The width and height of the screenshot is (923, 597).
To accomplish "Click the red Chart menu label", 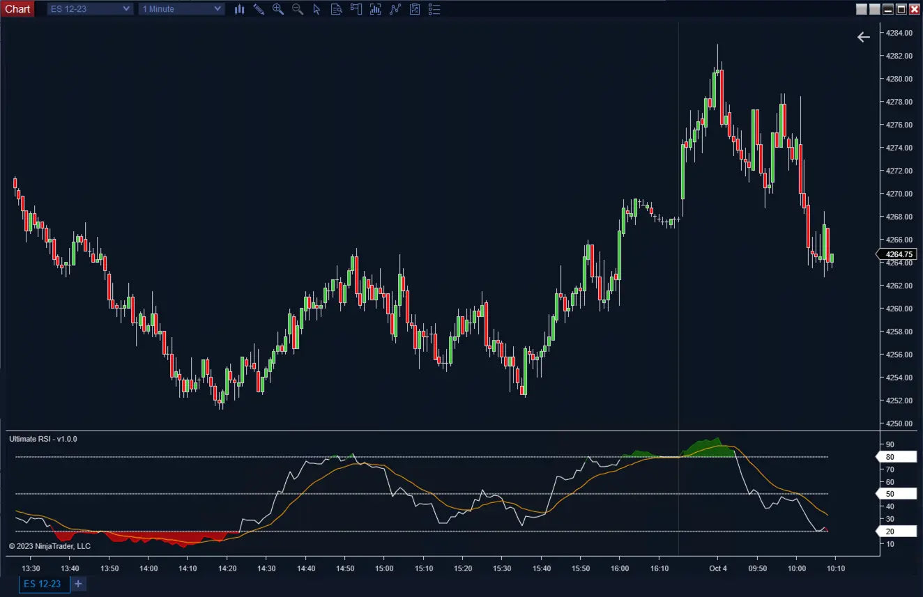I will (x=17, y=9).
